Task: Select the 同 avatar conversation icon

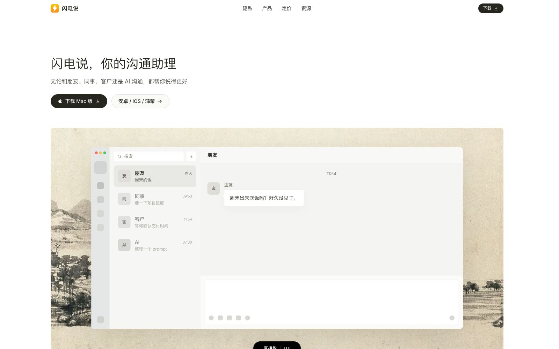Action: coord(124,199)
